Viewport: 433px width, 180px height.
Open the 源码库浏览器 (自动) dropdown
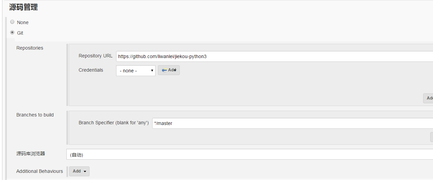pyautogui.click(x=250, y=154)
